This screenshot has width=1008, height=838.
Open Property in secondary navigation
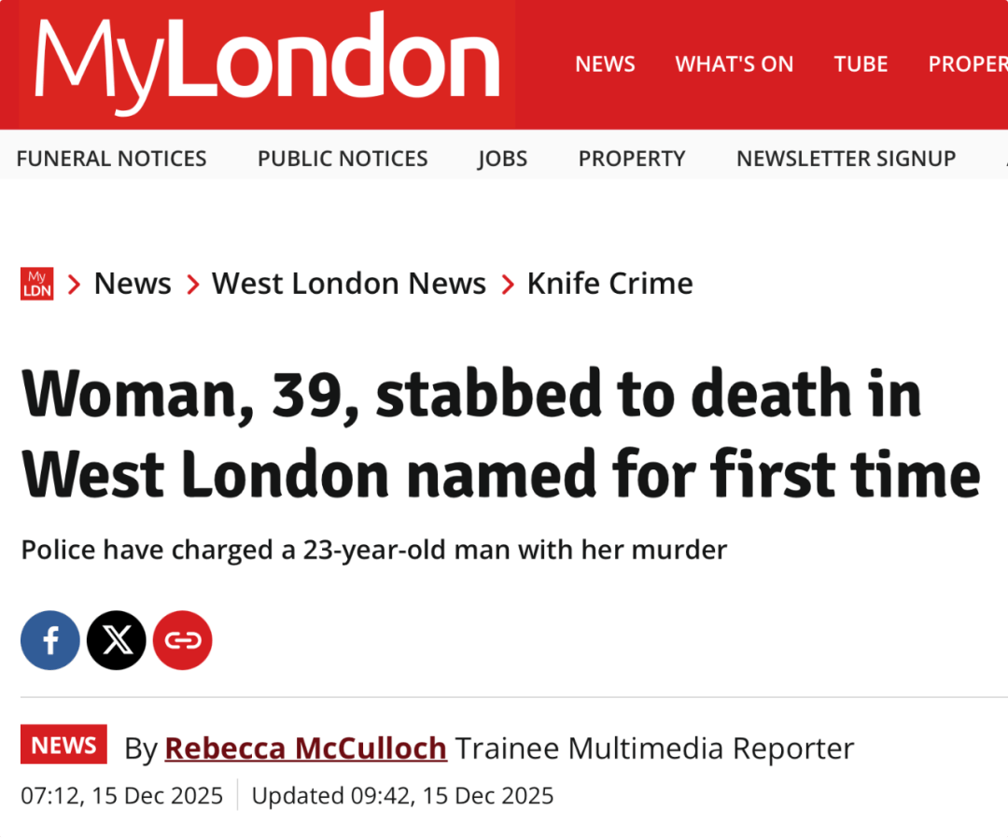[x=632, y=159]
